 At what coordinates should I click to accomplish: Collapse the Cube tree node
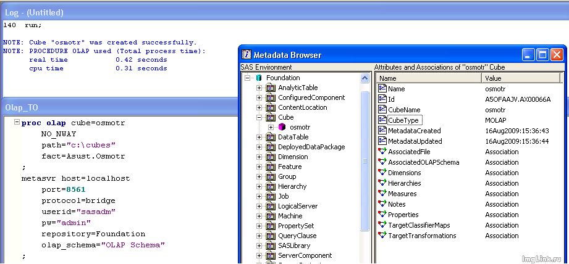click(x=259, y=117)
